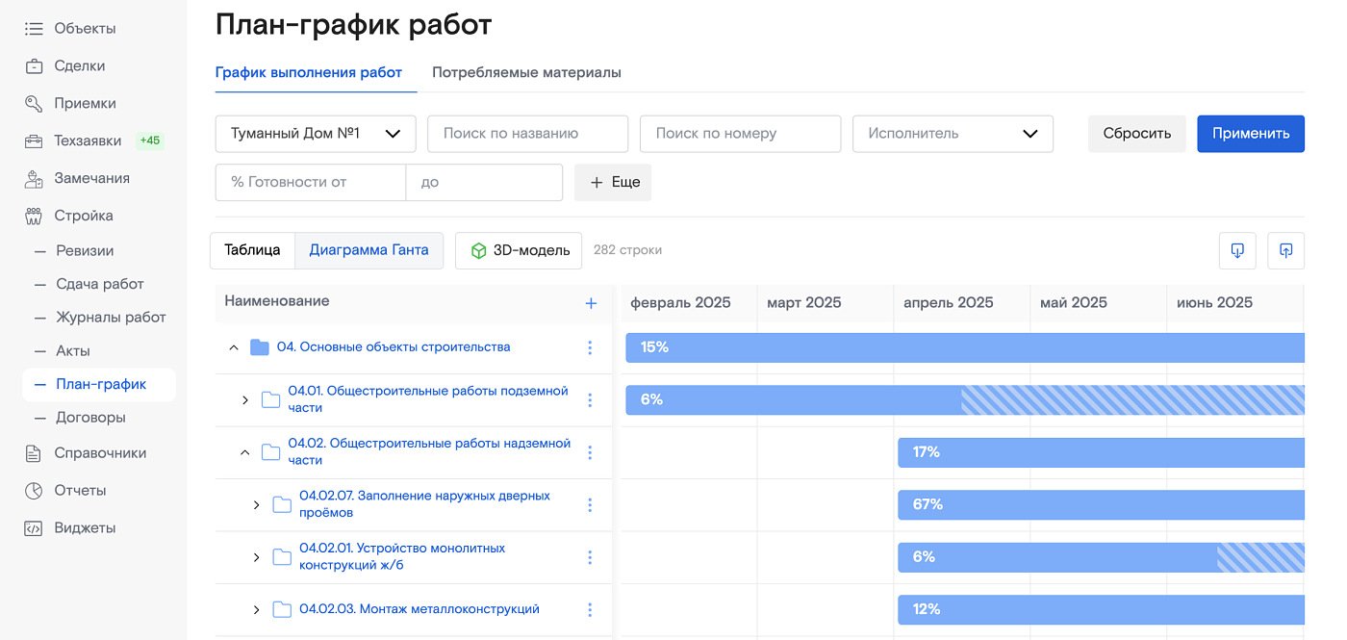Focus the Поиск по названию field

[526, 134]
